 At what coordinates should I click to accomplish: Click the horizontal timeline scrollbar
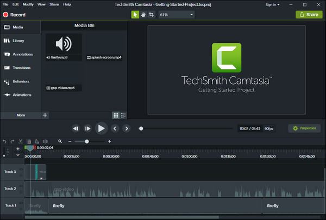coord(122,217)
